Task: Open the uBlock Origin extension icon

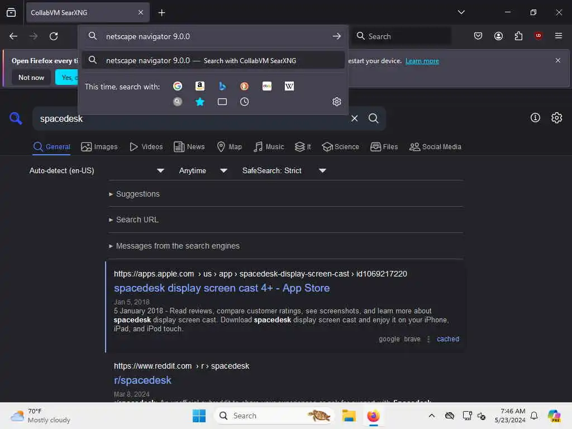Action: coord(538,35)
